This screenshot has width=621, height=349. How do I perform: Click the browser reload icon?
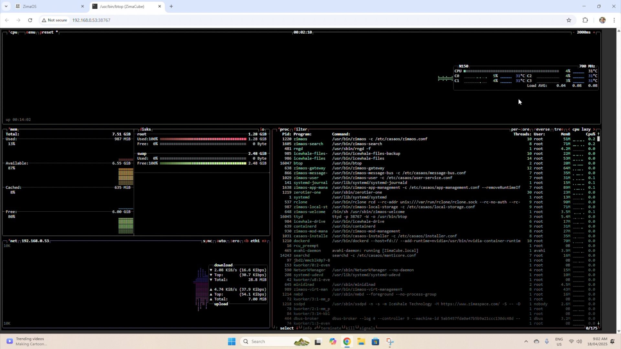click(x=30, y=20)
